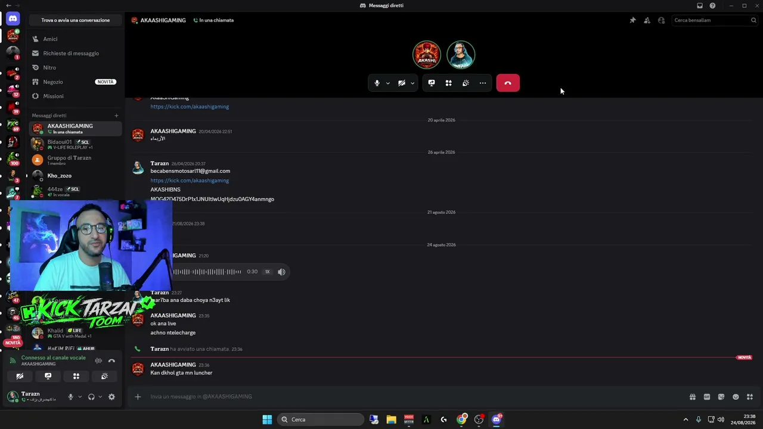The width and height of the screenshot is (763, 429).
Task: Open soundboard from the voice connection panel
Action: click(x=104, y=376)
